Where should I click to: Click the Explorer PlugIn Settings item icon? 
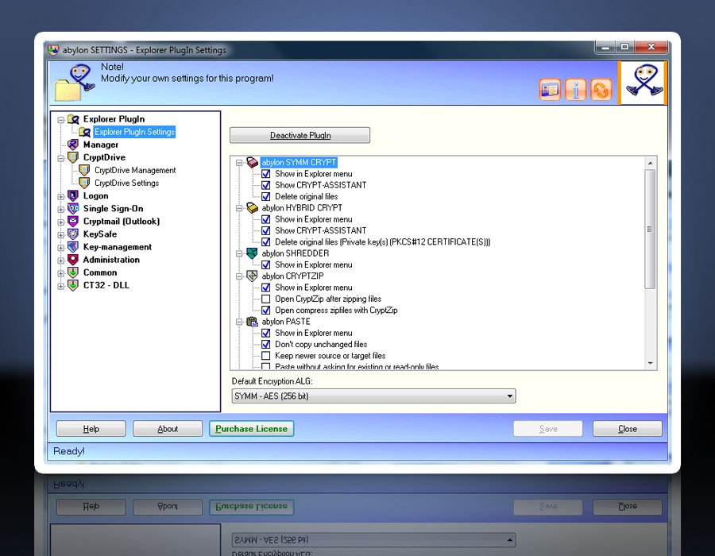tap(85, 132)
